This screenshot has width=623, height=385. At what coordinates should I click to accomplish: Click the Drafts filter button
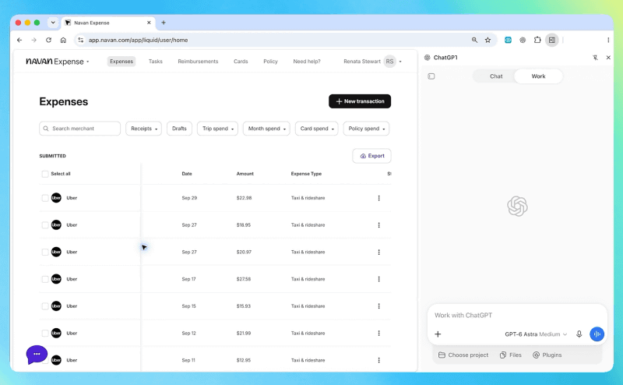point(179,129)
